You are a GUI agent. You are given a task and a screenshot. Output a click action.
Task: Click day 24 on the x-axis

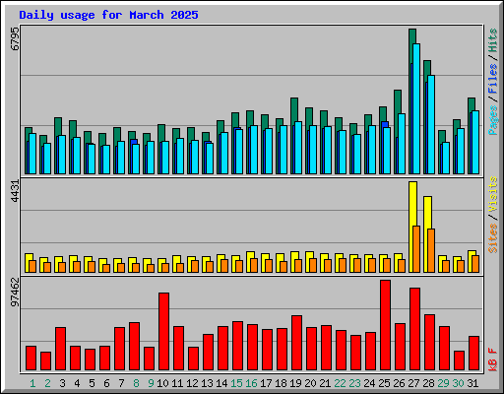click(x=369, y=383)
